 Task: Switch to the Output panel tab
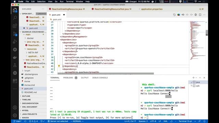85,78
